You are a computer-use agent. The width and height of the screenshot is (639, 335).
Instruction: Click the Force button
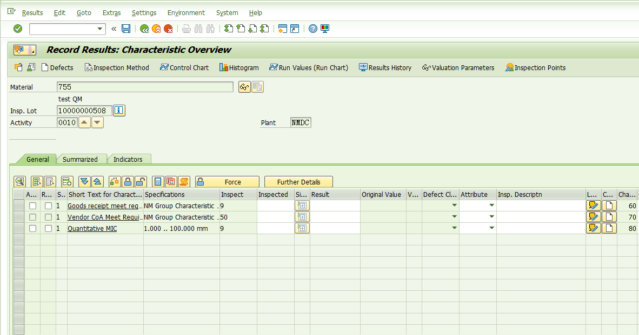(227, 182)
